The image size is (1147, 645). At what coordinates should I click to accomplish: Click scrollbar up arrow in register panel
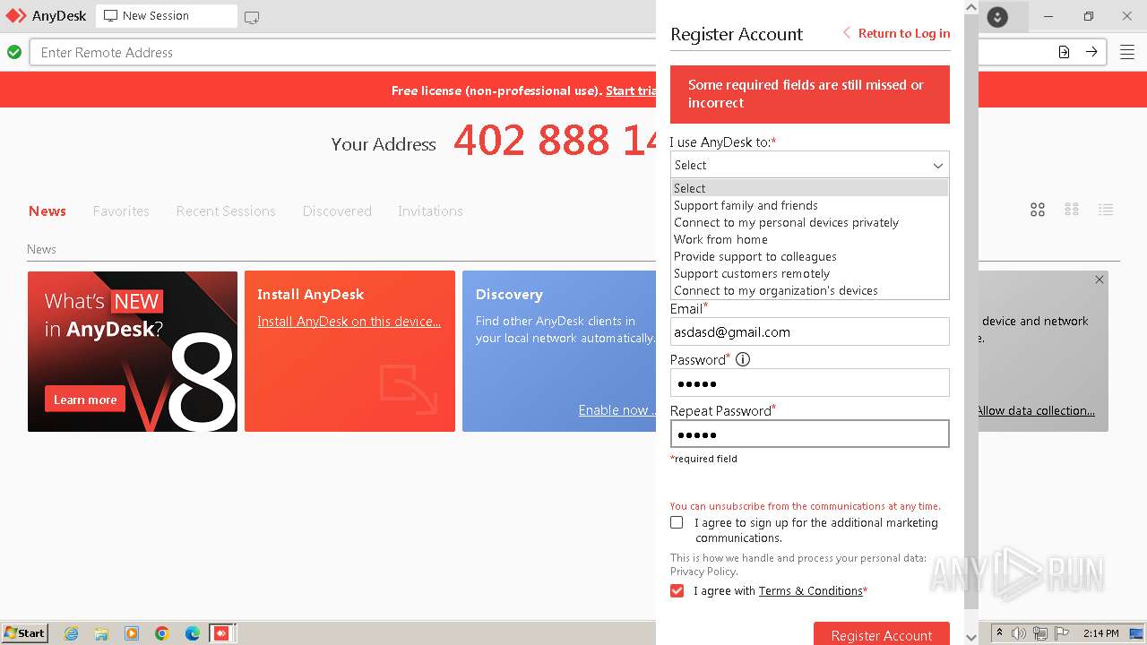[x=971, y=7]
